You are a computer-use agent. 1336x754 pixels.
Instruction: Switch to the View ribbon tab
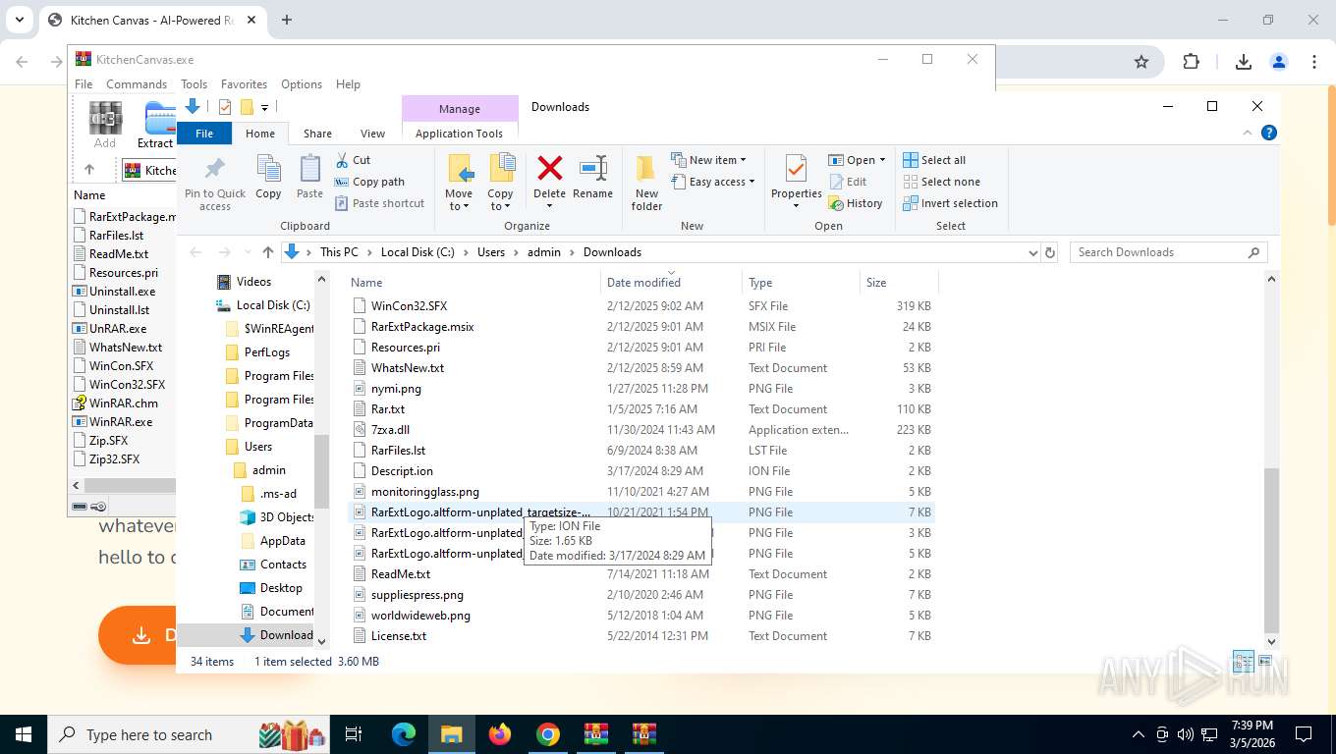[x=372, y=134]
